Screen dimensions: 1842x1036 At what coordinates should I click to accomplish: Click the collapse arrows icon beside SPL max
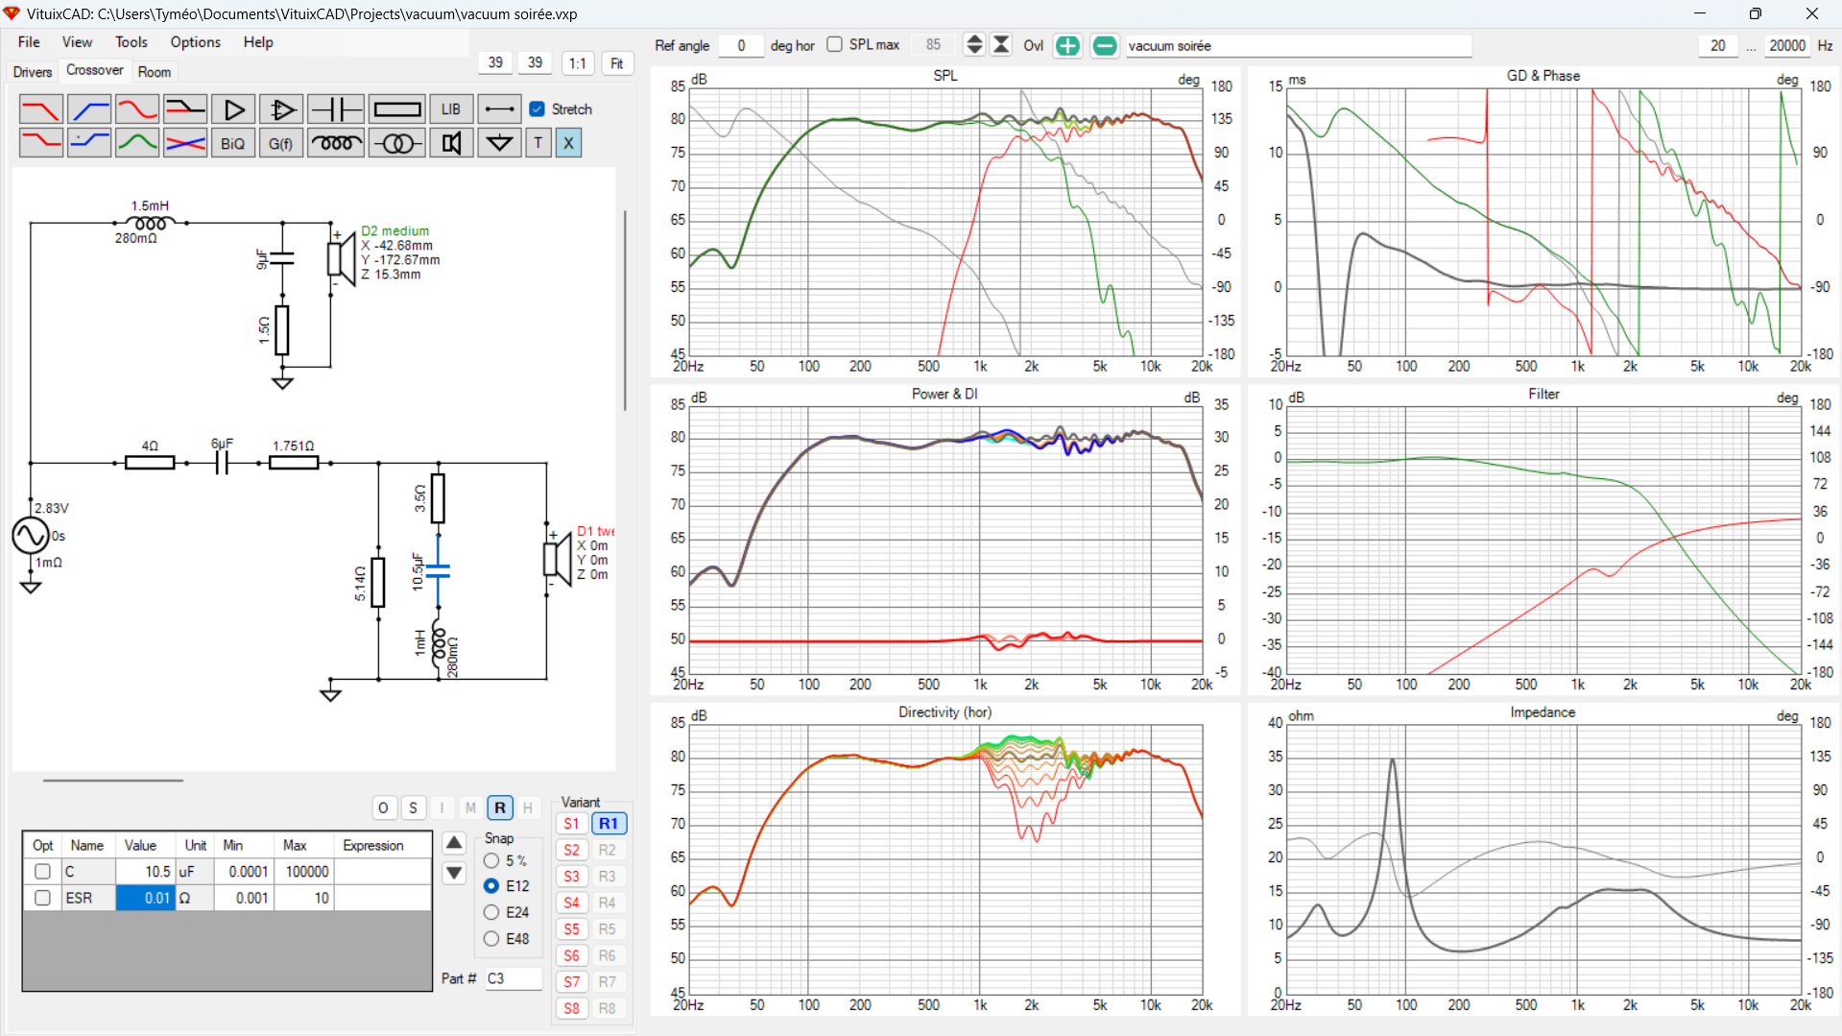[1001, 45]
